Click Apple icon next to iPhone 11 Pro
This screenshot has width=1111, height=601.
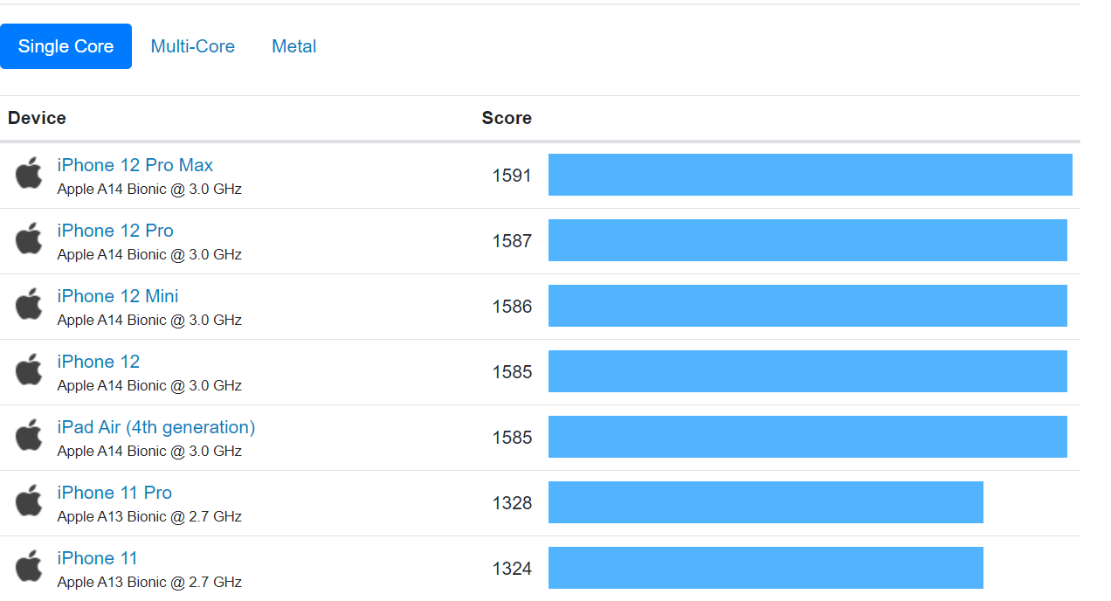point(29,501)
